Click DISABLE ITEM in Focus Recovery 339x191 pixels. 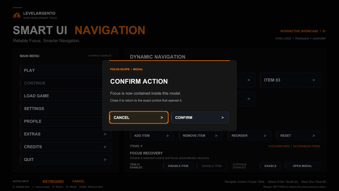point(178,166)
